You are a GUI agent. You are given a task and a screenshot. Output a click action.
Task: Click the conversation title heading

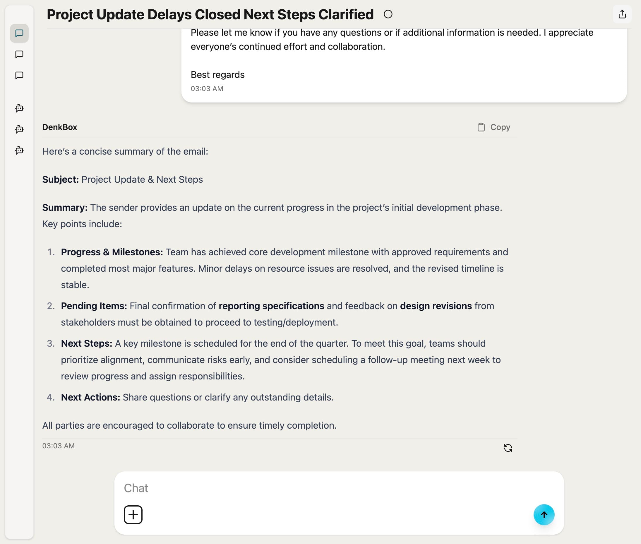[210, 15]
